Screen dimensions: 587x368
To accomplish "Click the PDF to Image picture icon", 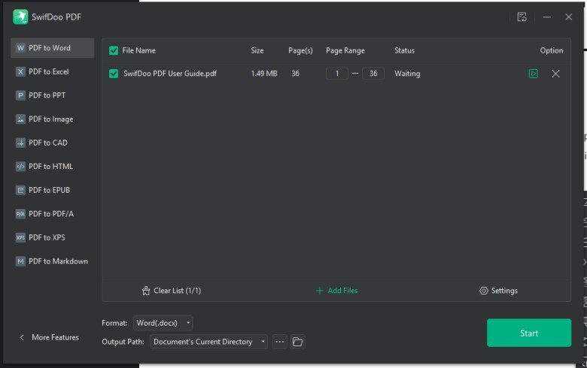I will click(20, 119).
